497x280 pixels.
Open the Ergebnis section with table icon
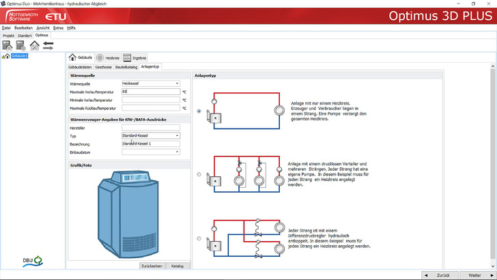[134, 58]
